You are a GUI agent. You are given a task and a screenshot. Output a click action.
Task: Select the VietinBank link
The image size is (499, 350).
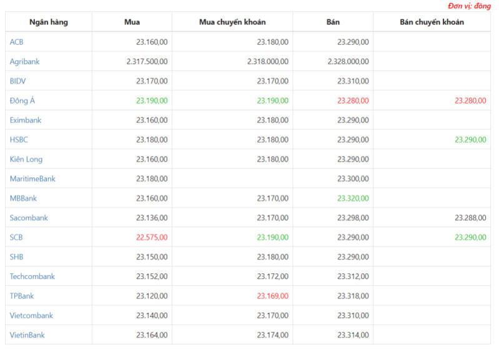pyautogui.click(x=27, y=335)
